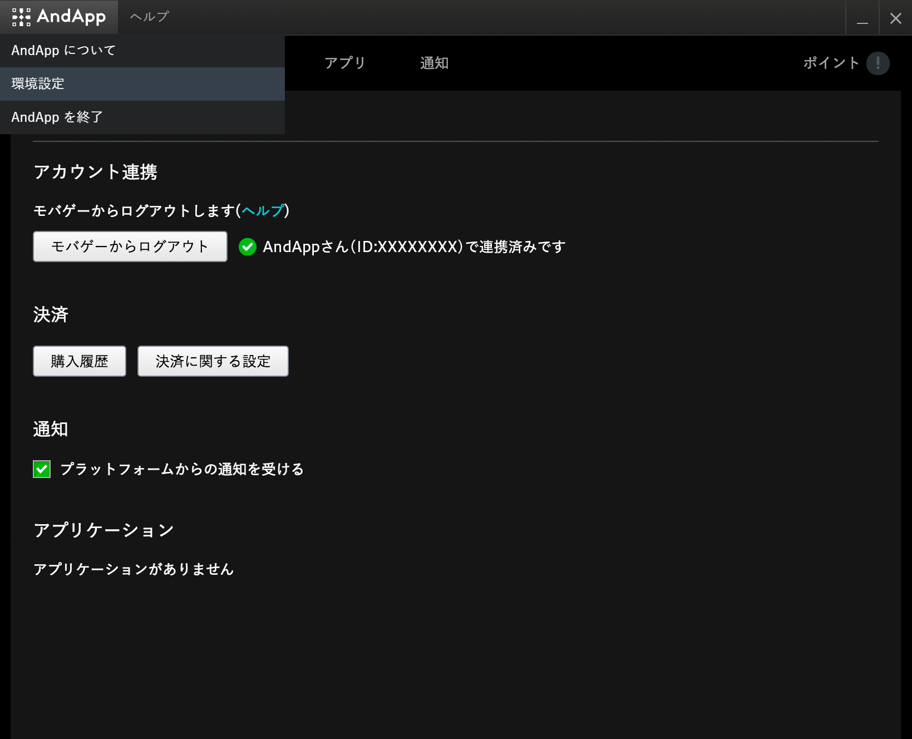The height and width of the screenshot is (739, 912).
Task: Choose 環境設定 from the dropdown menu
Action: click(x=142, y=84)
